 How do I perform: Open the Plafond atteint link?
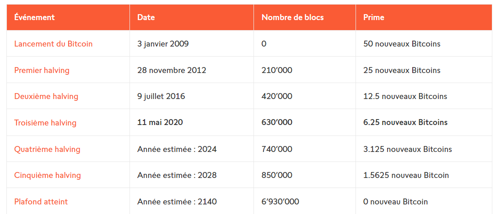(41, 201)
